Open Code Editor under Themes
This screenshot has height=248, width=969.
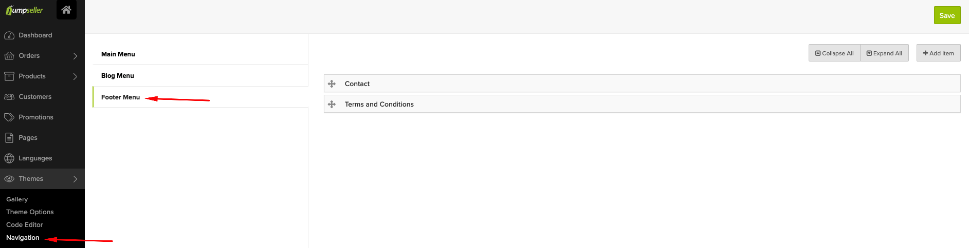click(25, 224)
